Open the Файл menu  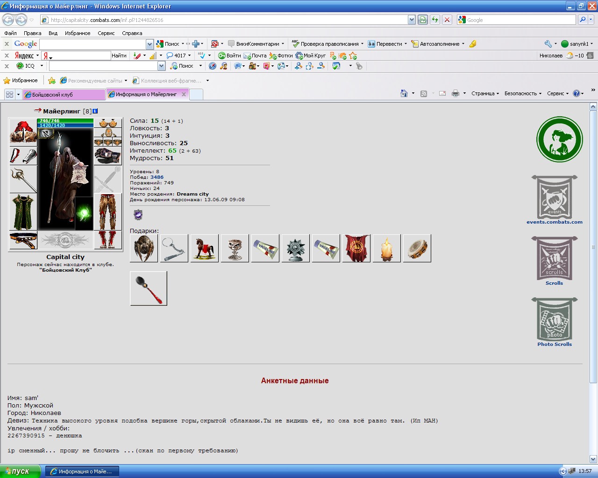tap(10, 33)
